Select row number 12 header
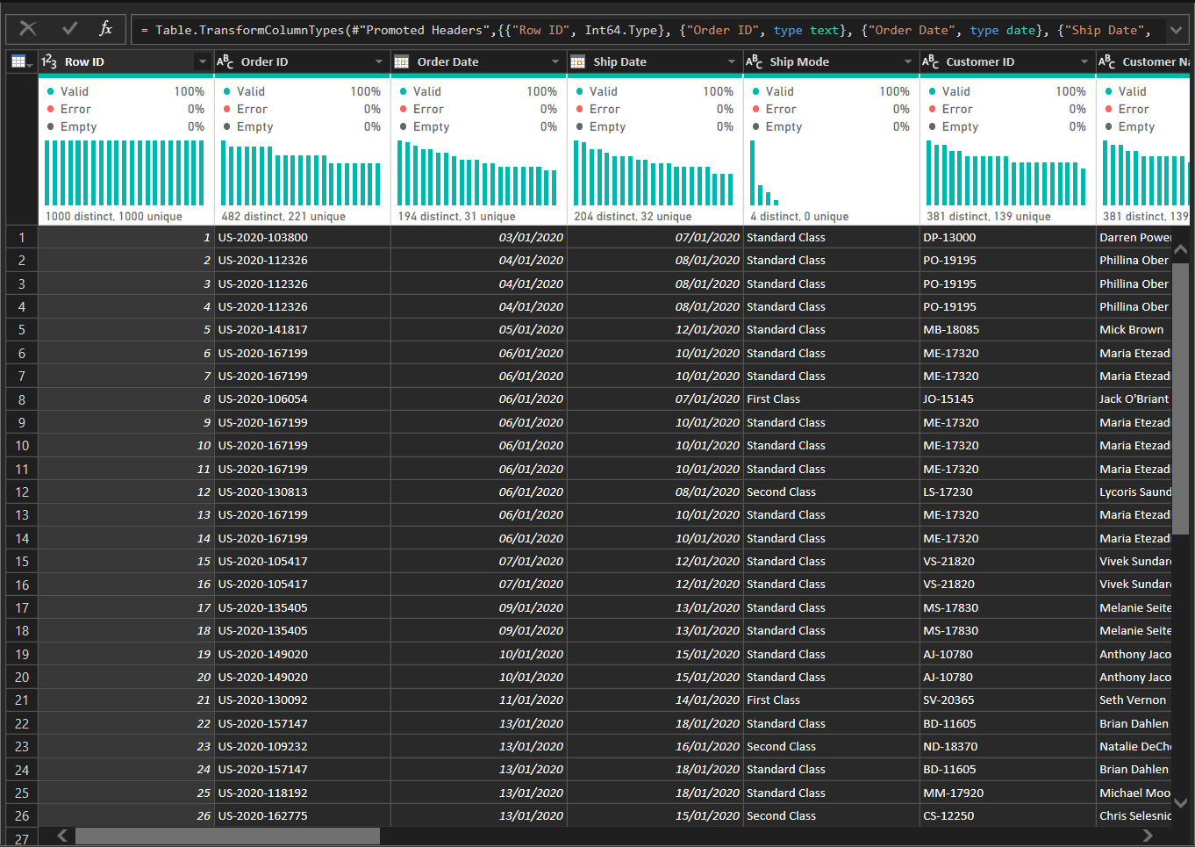Screen dimensions: 1195x847 pos(22,492)
